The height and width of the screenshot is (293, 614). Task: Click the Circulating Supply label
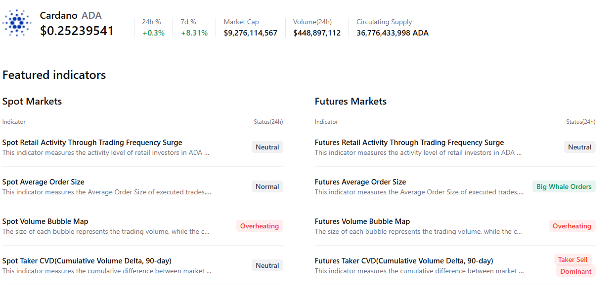click(x=384, y=22)
